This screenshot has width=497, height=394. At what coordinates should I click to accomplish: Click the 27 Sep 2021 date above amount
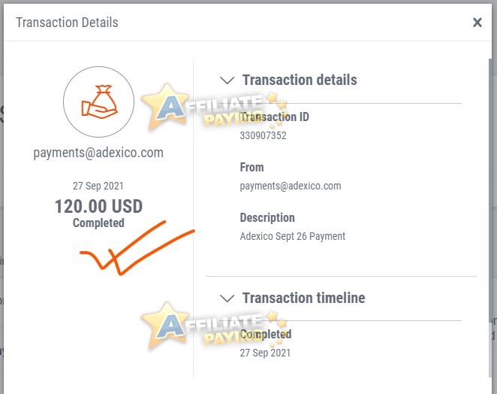click(98, 186)
